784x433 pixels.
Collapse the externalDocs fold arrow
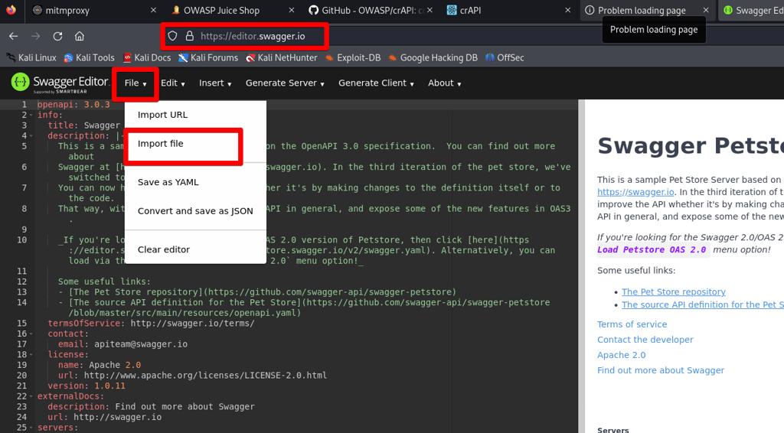(x=31, y=396)
